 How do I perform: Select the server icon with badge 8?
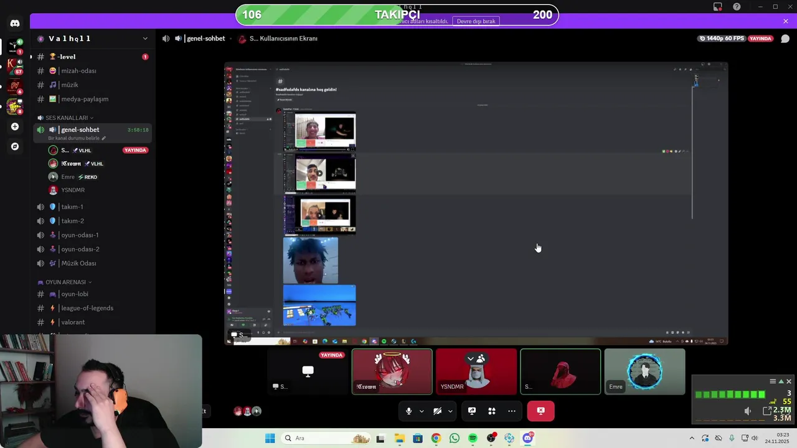(x=14, y=106)
